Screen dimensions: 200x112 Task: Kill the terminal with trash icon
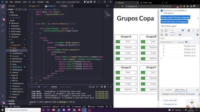pos(105,87)
